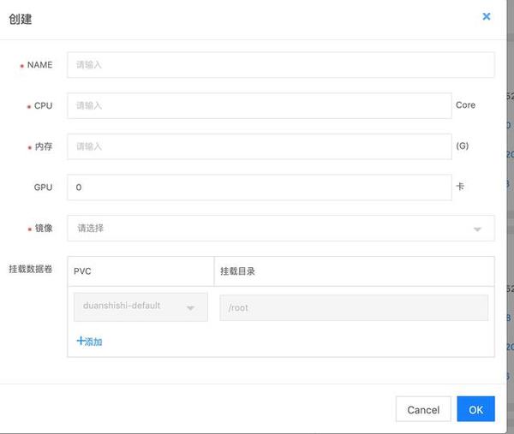
Task: Open the 镜像 dropdown selector
Action: [x=281, y=228]
